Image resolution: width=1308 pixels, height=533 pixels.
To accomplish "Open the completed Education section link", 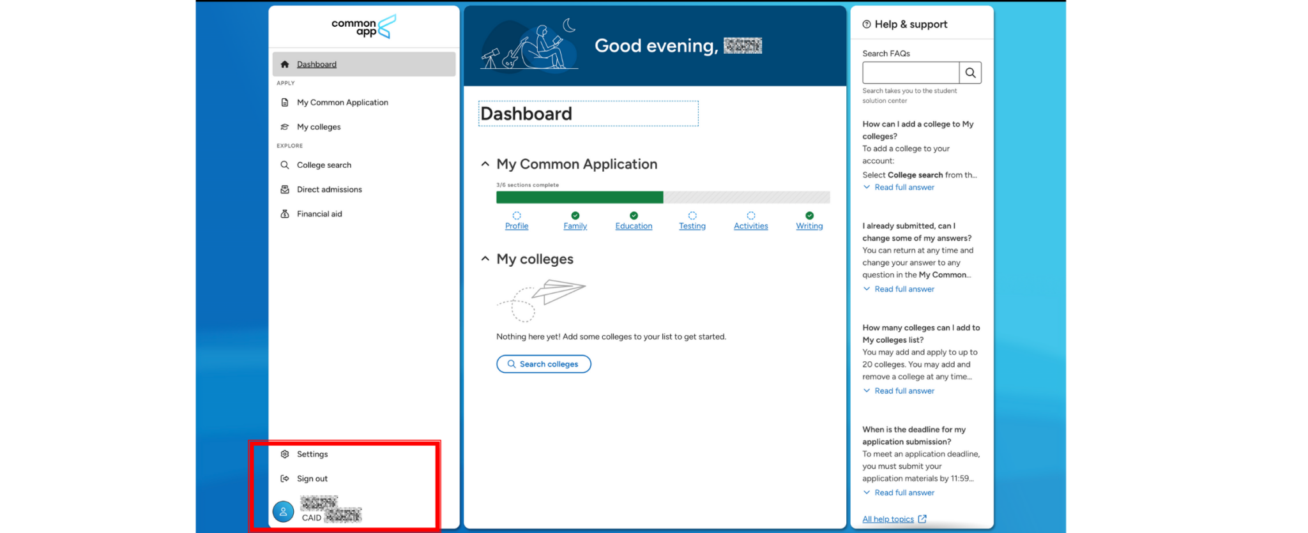I will pos(634,226).
